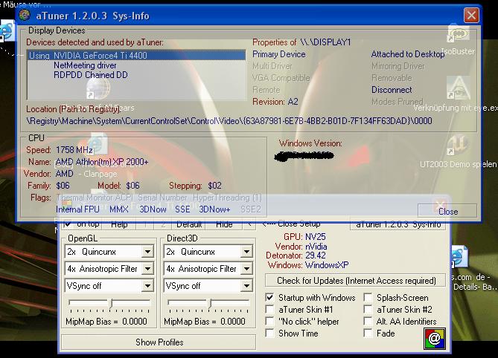Close the Sys-Info window with red X

click(x=471, y=15)
